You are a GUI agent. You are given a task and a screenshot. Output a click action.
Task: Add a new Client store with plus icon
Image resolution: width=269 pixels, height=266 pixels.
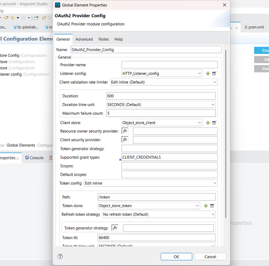pos(208,123)
